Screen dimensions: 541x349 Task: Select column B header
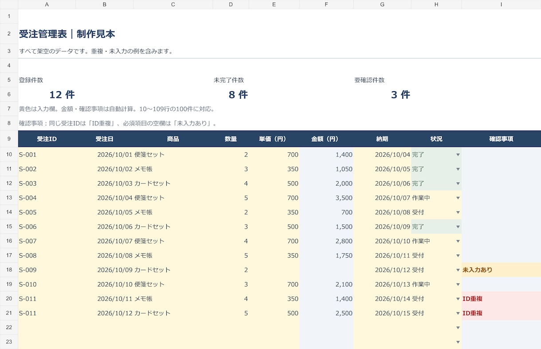(x=105, y=4)
